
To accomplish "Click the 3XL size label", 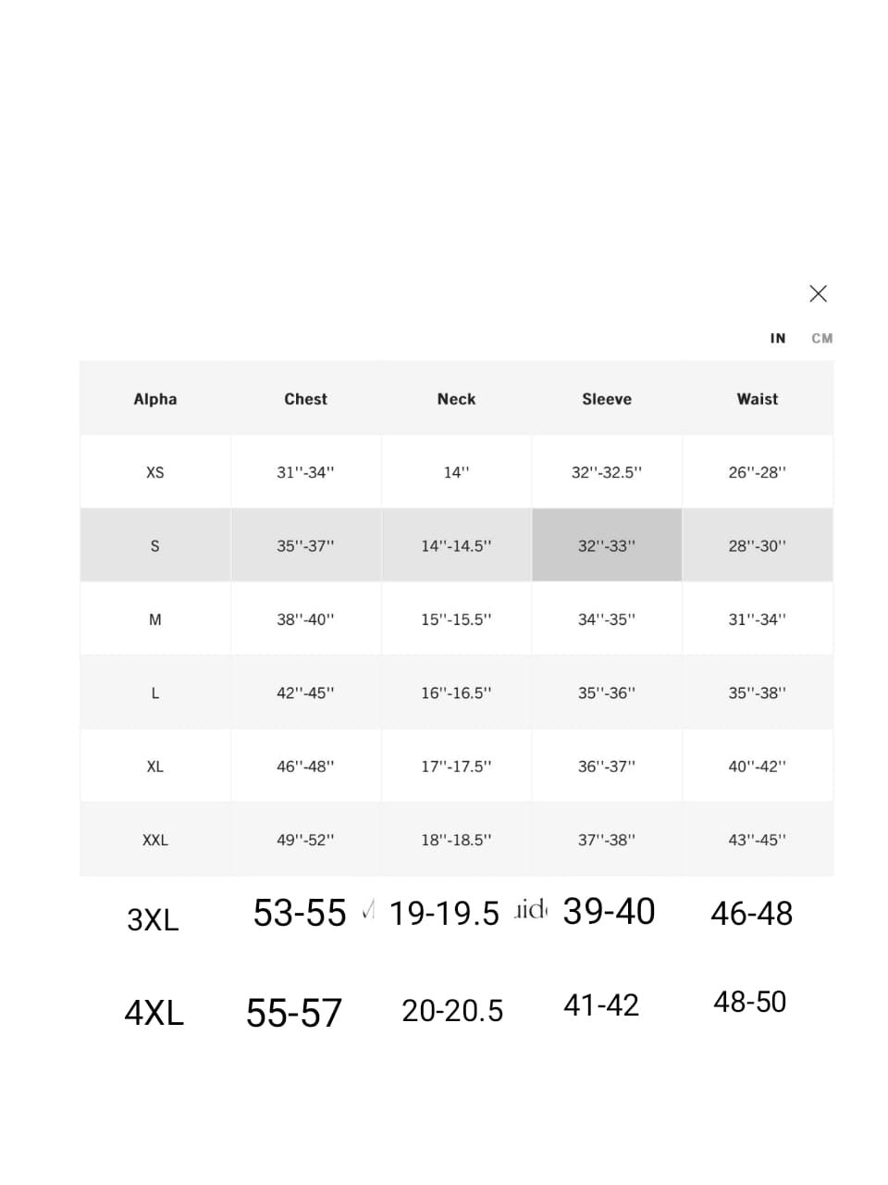I will click(153, 919).
